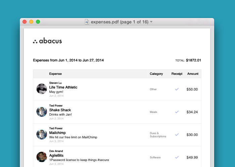235x167 pixels.
Task: Click the yellow minimize window button
Action: coord(31,22)
